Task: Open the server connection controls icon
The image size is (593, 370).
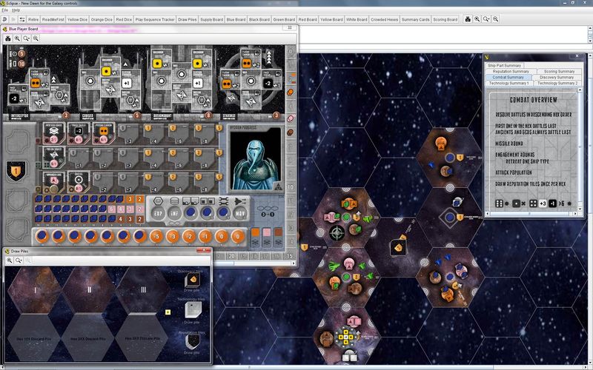Action: click(x=22, y=19)
